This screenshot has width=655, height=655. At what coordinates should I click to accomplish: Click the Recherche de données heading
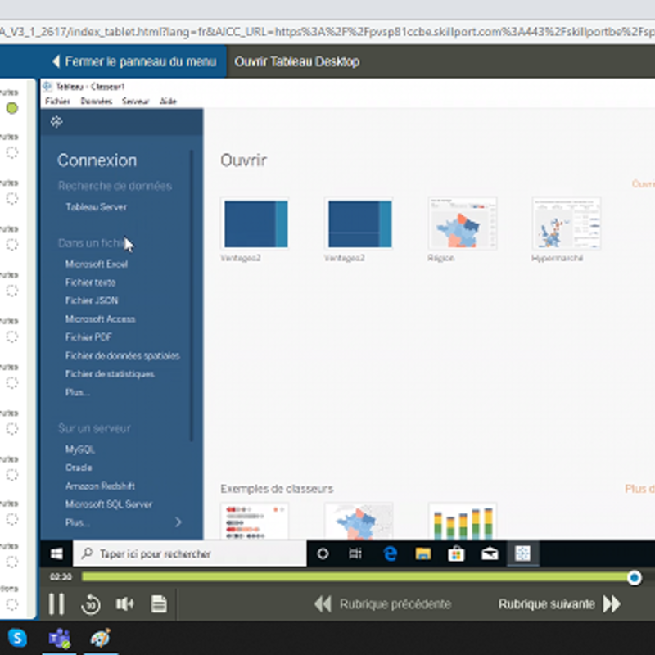115,186
